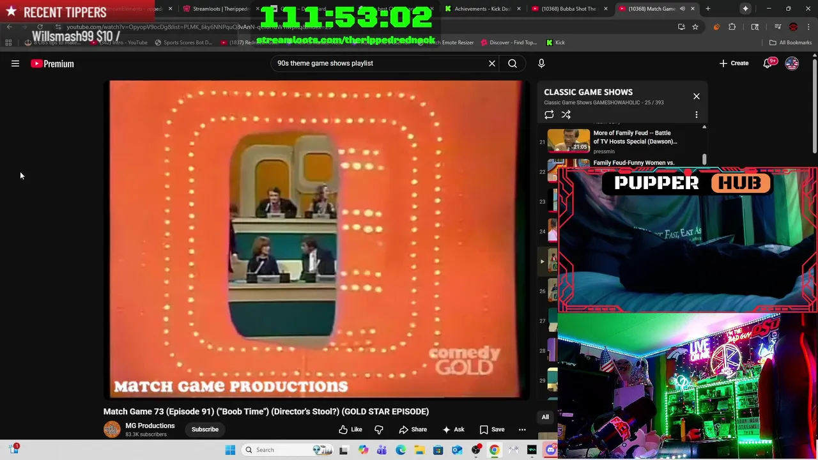The image size is (818, 460).
Task: Click the video player to pause
Action: [x=318, y=240]
